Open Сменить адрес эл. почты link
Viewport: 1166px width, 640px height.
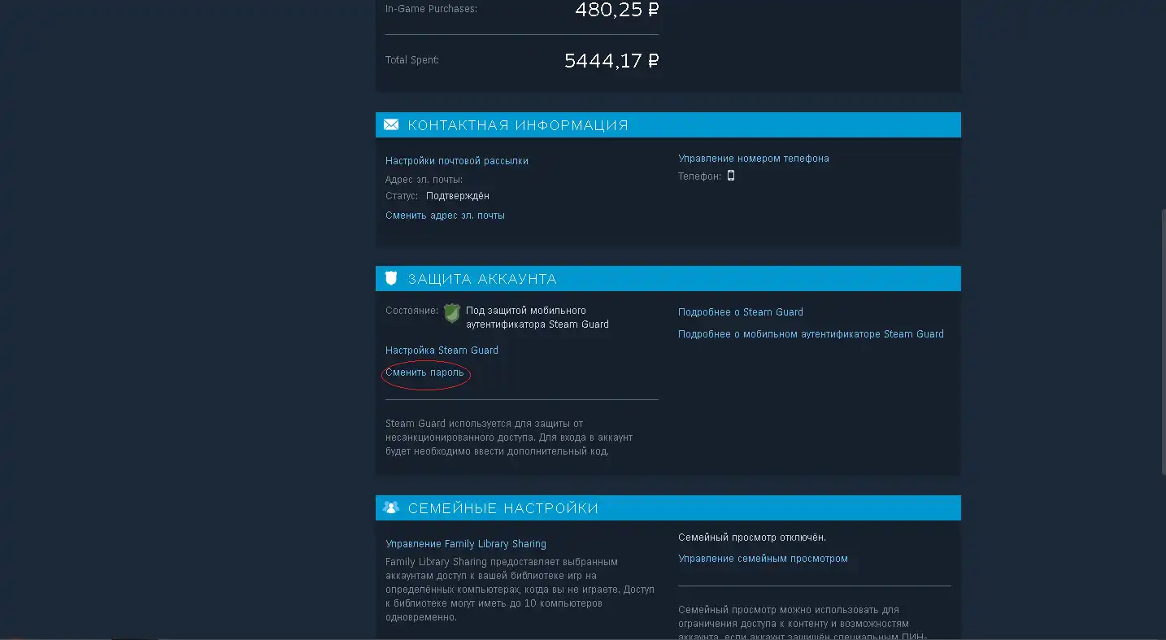pos(445,216)
